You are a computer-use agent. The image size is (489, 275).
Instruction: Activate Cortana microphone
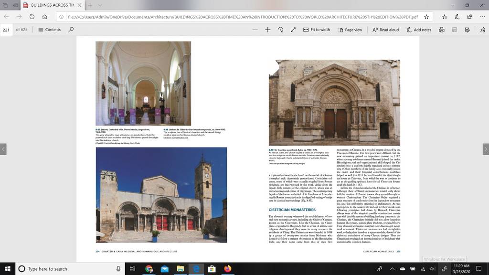tap(118, 269)
